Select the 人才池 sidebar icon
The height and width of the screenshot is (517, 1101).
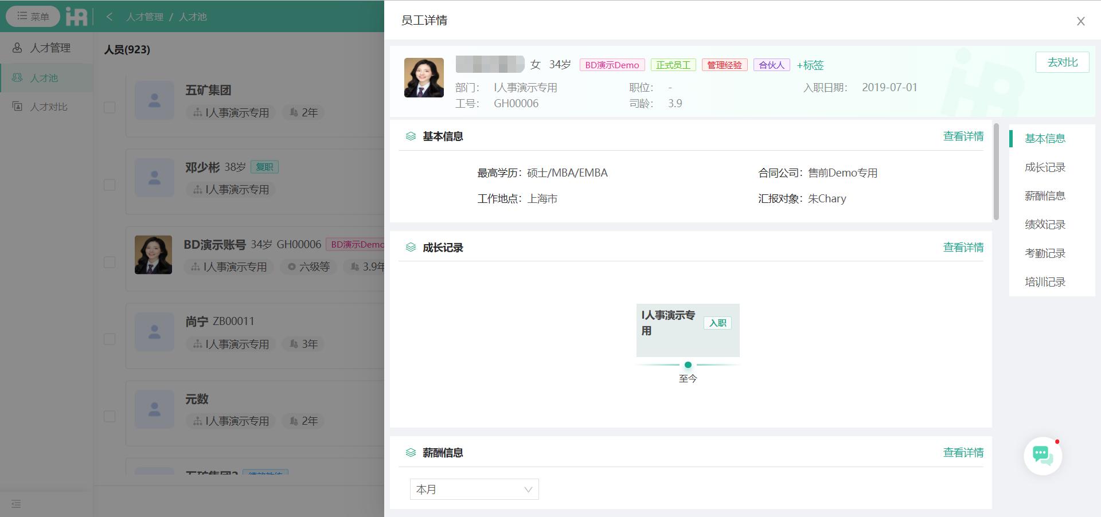17,78
